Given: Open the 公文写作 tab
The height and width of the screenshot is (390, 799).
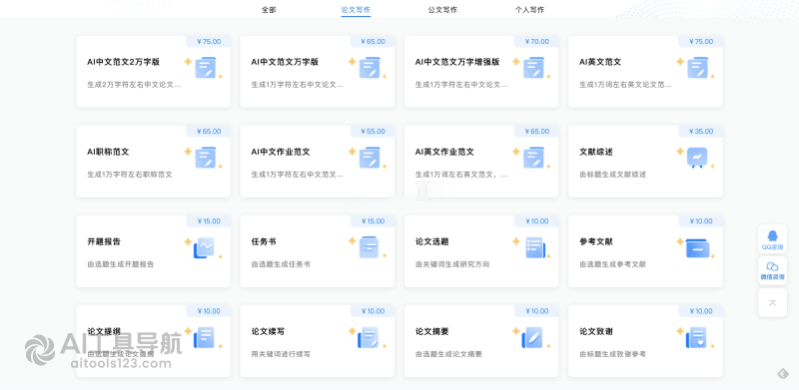Looking at the screenshot, I should tap(442, 10).
